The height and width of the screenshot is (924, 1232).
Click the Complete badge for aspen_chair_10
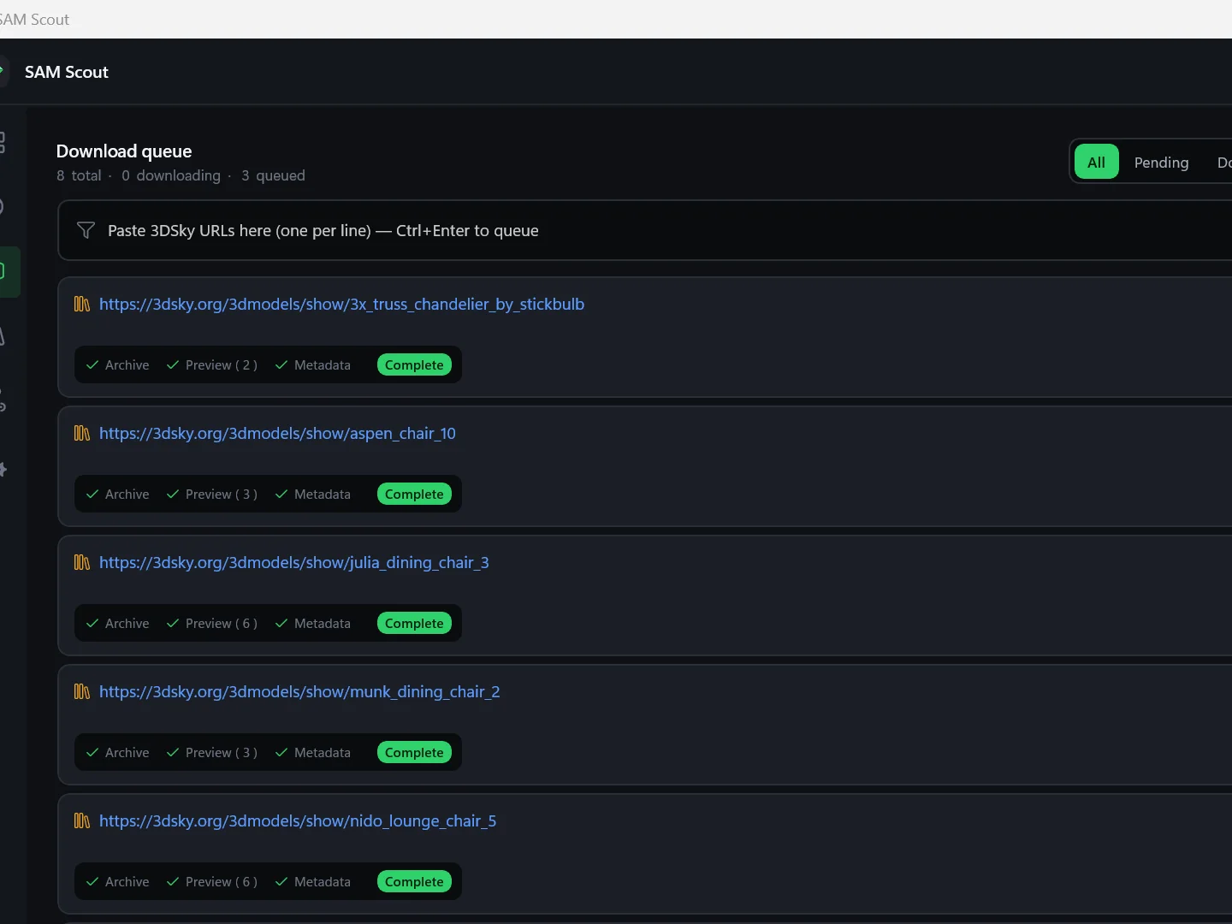414,494
